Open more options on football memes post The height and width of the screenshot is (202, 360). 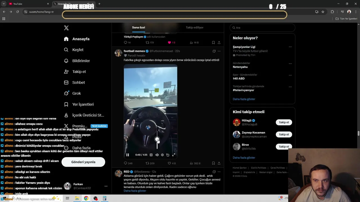(219, 51)
